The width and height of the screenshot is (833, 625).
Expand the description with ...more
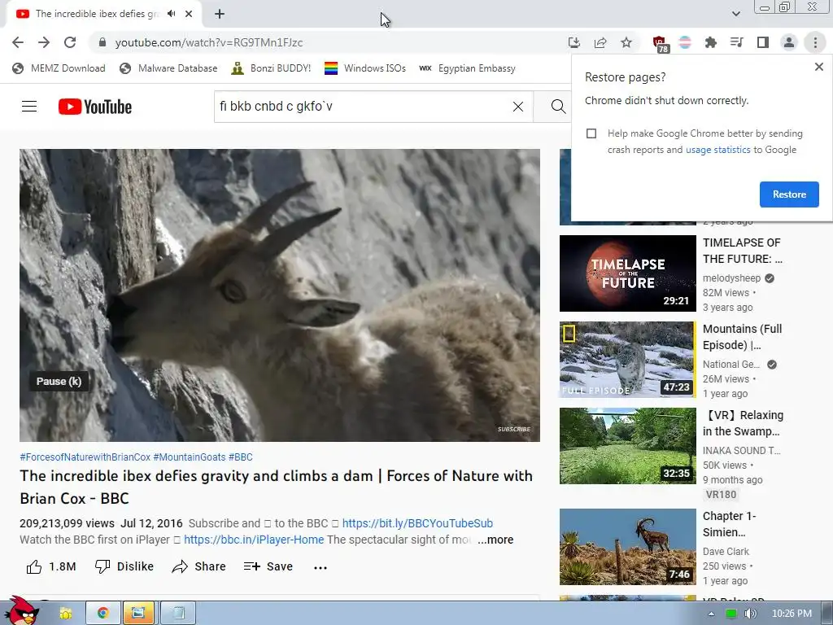(x=495, y=540)
